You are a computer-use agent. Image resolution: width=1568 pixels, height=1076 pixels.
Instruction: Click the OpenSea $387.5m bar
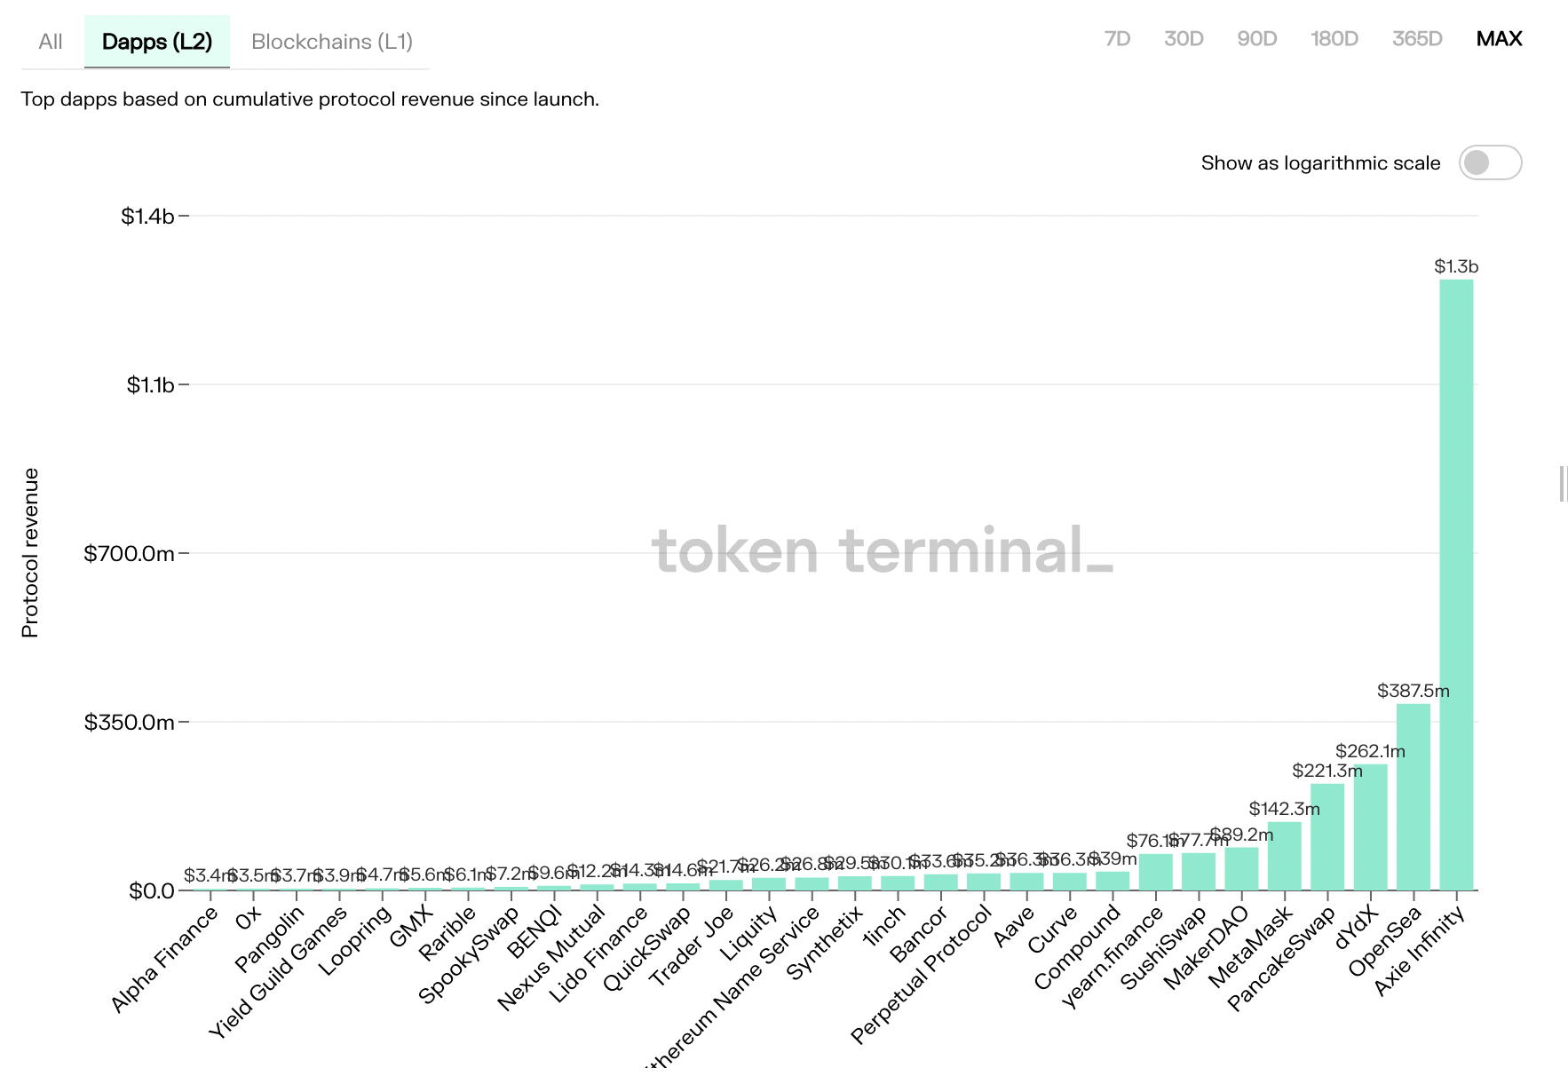coord(1413,797)
